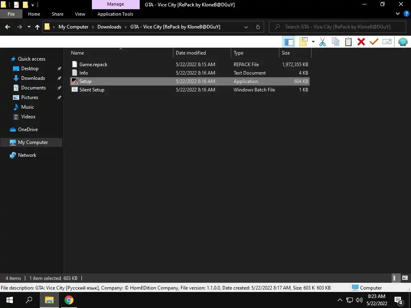The width and height of the screenshot is (411, 308).
Task: Click the folder icon in address bar
Action: tap(47, 27)
